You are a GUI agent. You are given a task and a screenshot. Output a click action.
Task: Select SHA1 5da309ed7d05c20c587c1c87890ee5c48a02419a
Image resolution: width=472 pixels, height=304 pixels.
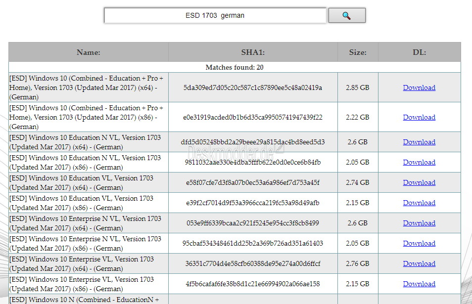pyautogui.click(x=253, y=87)
